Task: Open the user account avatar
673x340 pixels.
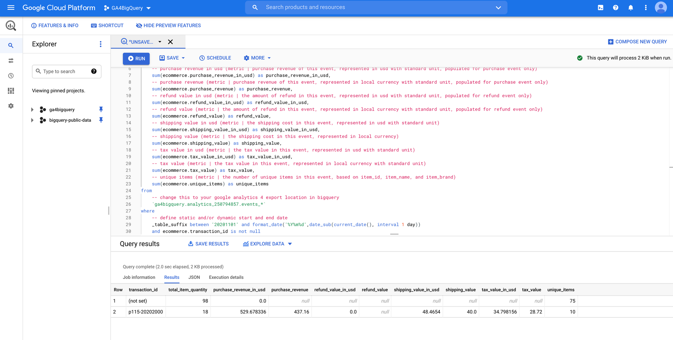Action: coord(661,7)
